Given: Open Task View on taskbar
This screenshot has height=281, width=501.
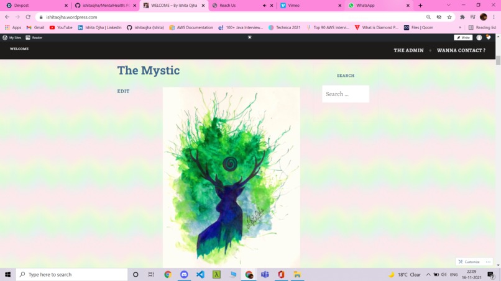Looking at the screenshot, I should pyautogui.click(x=152, y=274).
